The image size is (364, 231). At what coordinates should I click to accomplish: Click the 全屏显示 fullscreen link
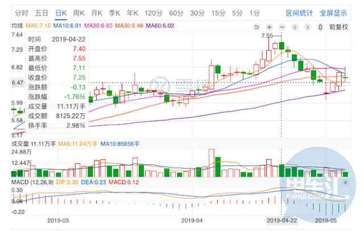pyautogui.click(x=333, y=13)
